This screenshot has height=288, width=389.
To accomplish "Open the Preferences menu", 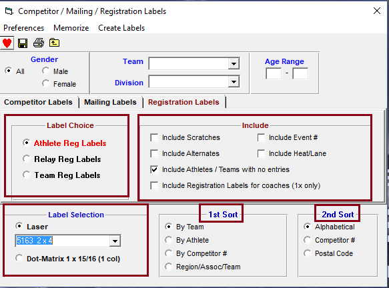I will click(x=24, y=28).
